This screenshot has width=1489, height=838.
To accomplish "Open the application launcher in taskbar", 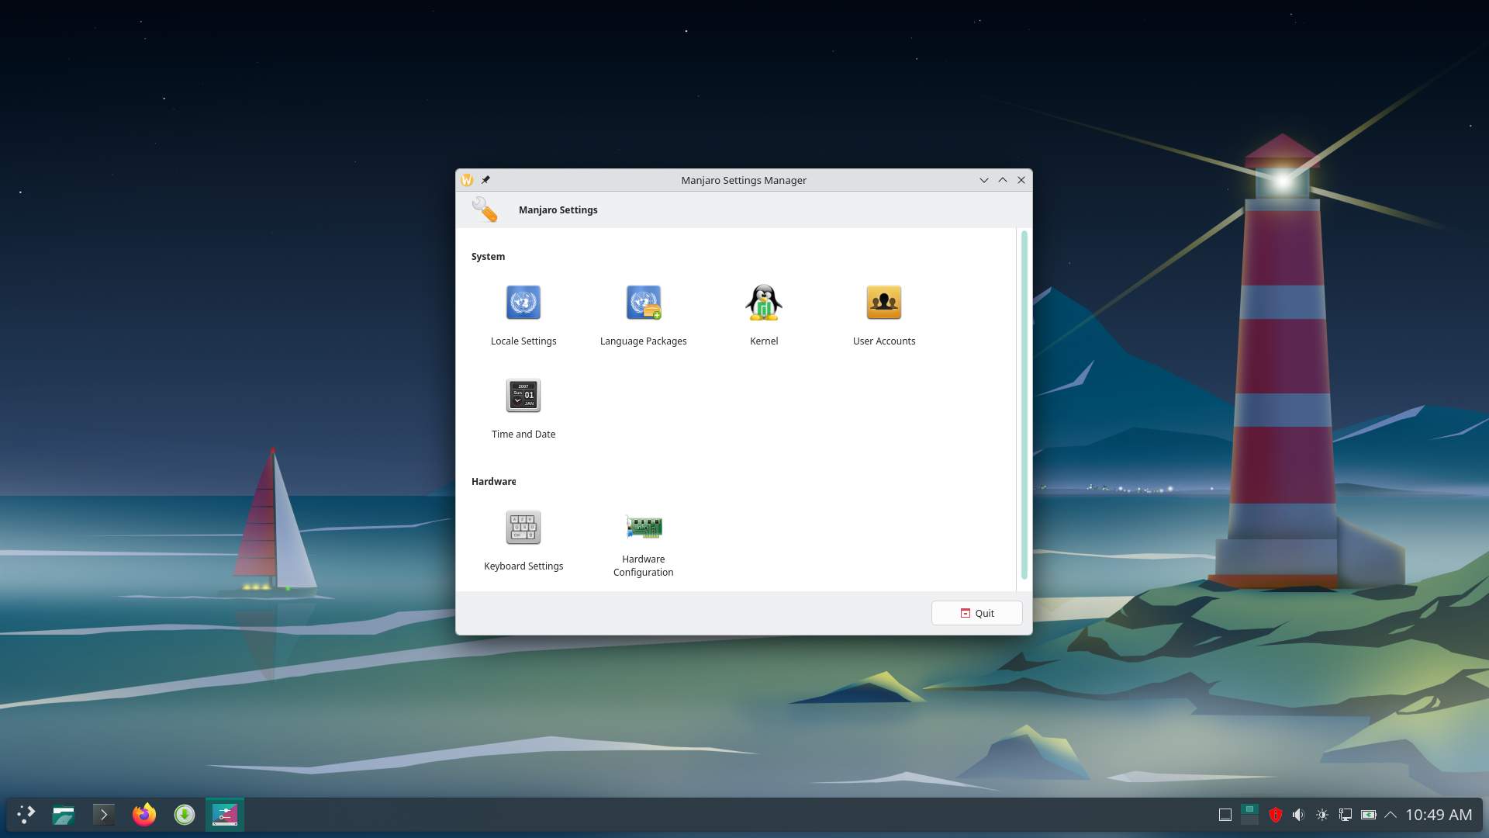I will 26,815.
